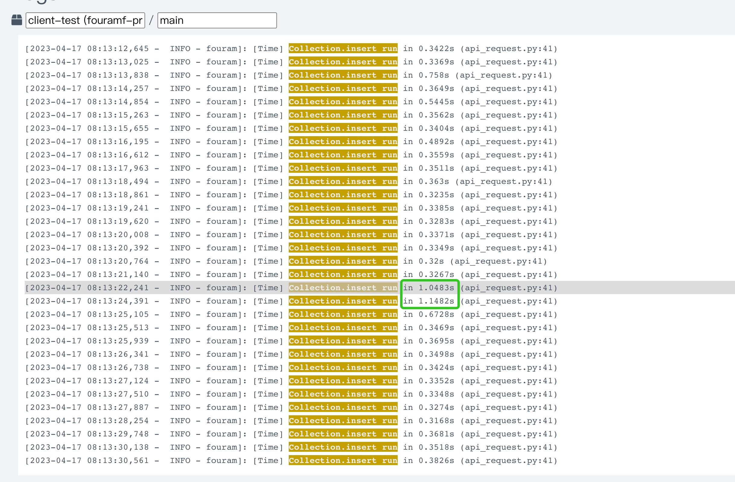Click the last Collection.insert run highlight

pyautogui.click(x=343, y=460)
